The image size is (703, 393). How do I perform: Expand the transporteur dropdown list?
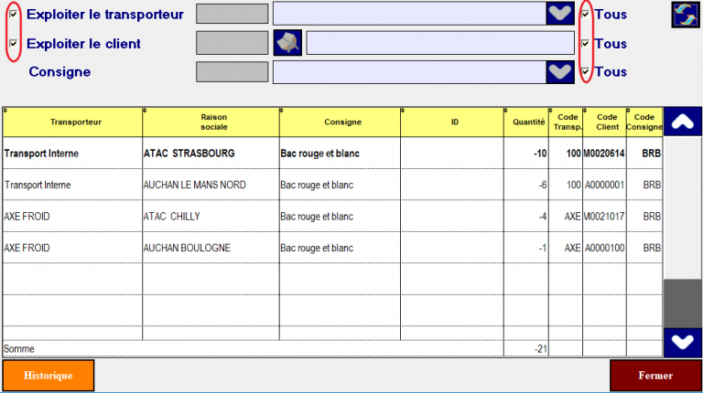(x=559, y=14)
